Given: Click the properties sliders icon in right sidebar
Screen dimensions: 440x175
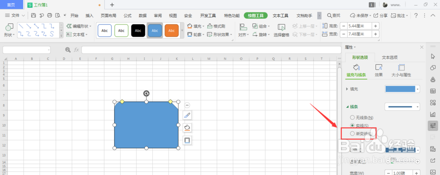Looking at the screenshot, I should [x=433, y=126].
